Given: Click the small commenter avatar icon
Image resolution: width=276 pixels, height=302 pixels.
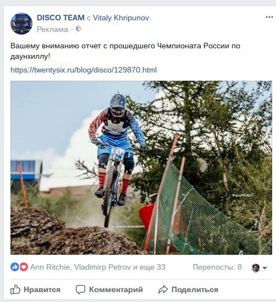Looking at the screenshot, I should tap(256, 268).
